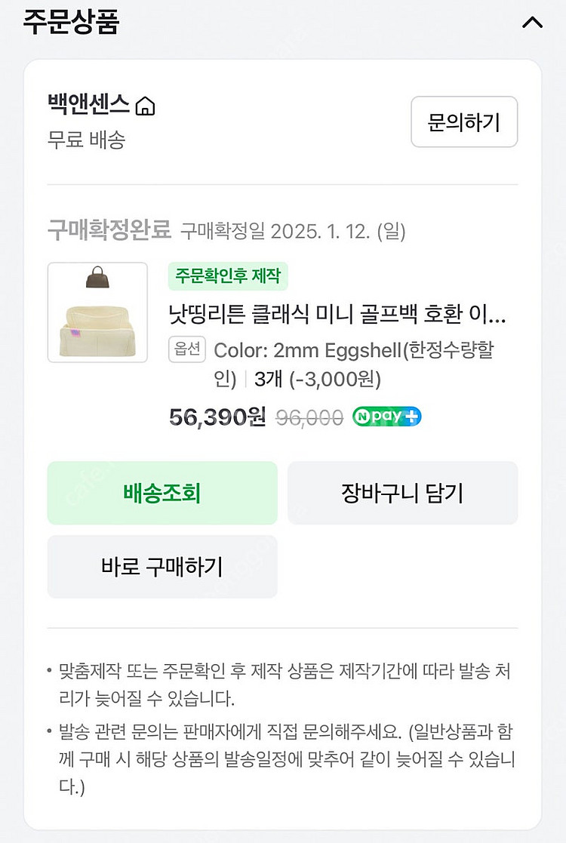Click the 주문확인후 제작 badge
Image resolution: width=566 pixels, height=843 pixels.
click(x=228, y=275)
